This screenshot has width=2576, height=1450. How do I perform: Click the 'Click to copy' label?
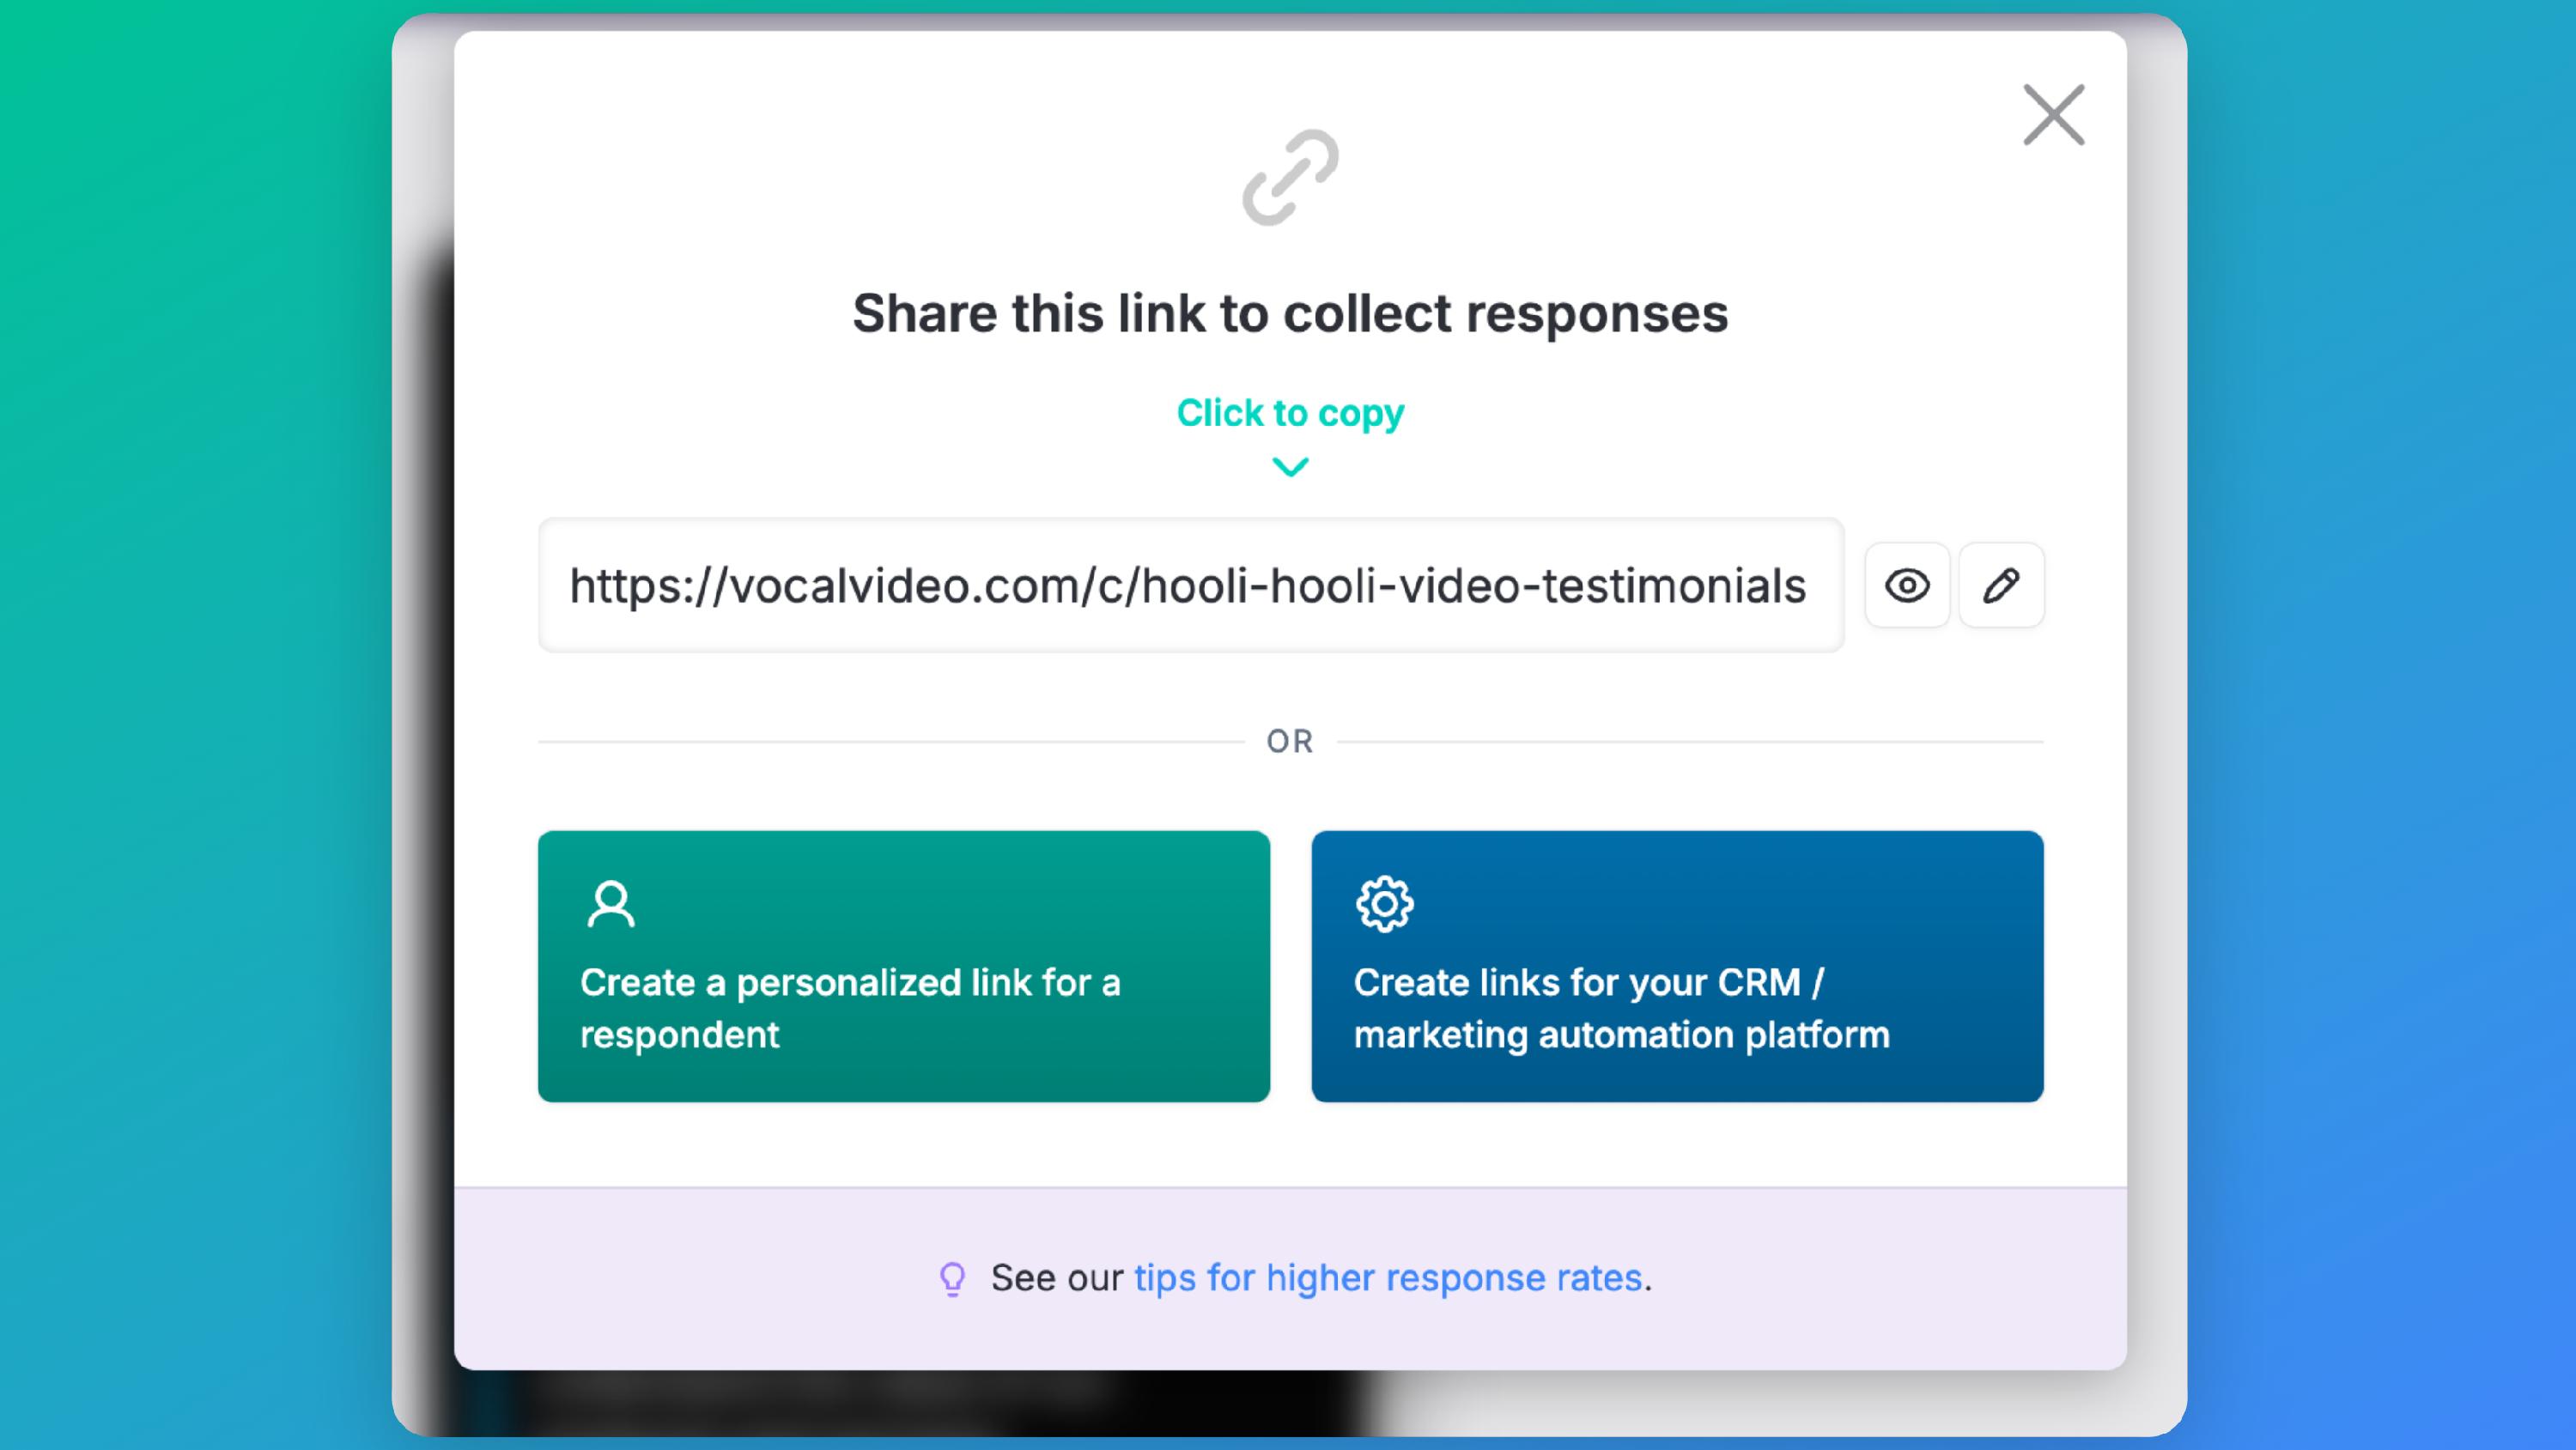tap(1290, 412)
